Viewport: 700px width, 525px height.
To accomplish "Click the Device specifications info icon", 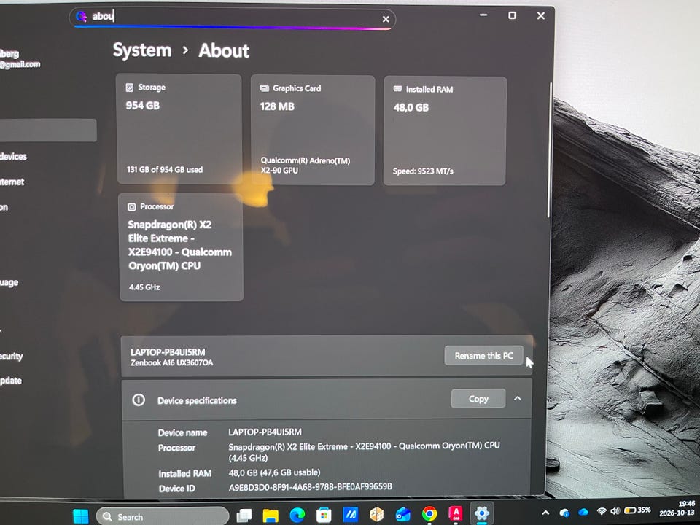I will pyautogui.click(x=139, y=400).
